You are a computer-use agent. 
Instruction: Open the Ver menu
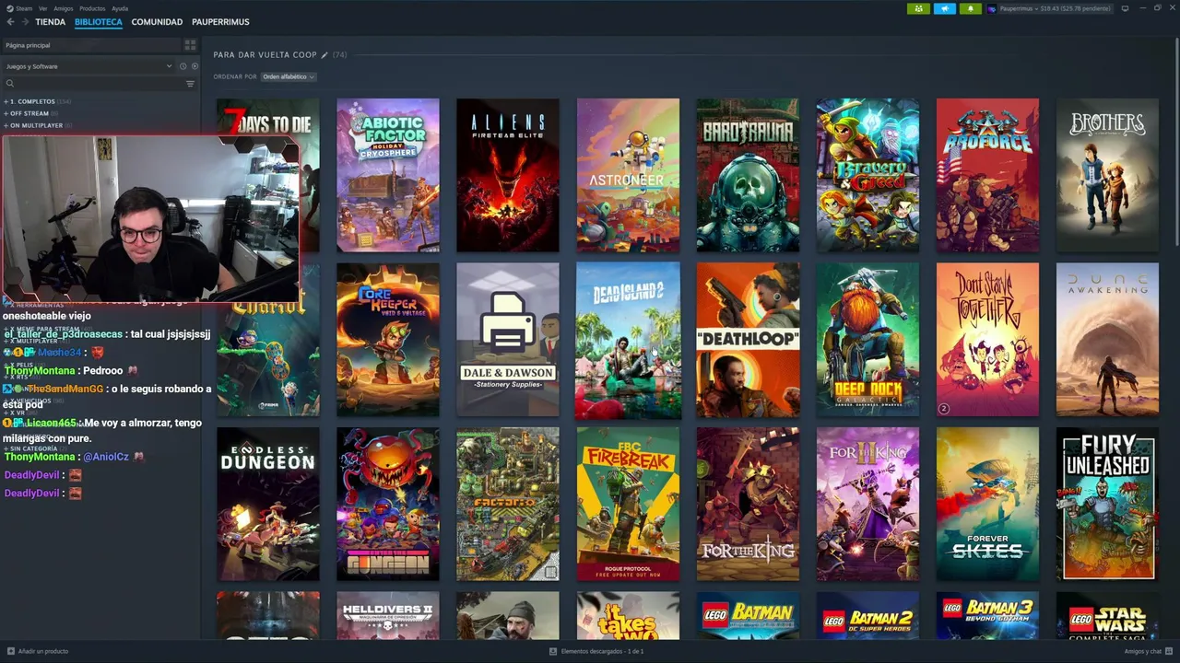(43, 8)
